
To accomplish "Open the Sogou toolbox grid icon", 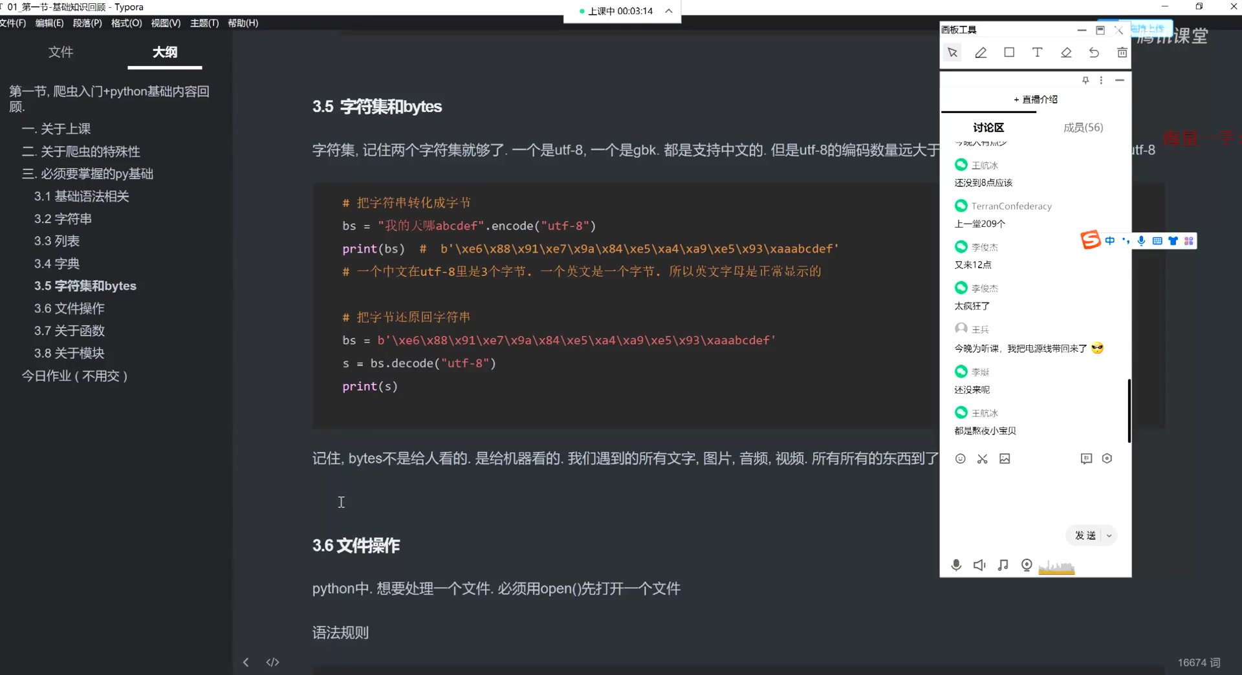I will pyautogui.click(x=1189, y=241).
